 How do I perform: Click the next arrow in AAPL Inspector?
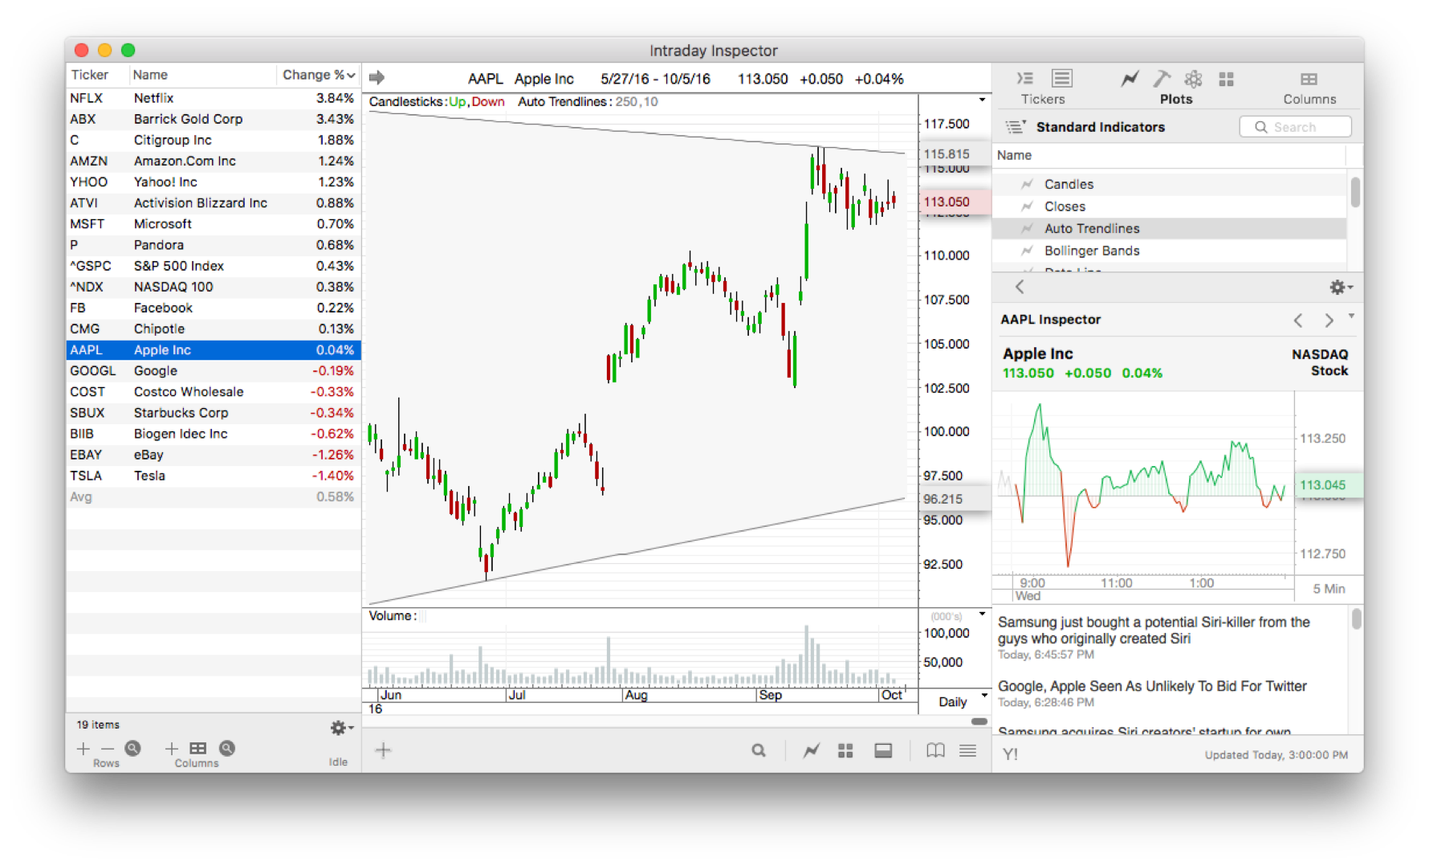click(1328, 319)
